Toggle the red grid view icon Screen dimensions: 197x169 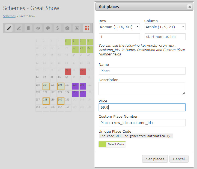coord(87,28)
